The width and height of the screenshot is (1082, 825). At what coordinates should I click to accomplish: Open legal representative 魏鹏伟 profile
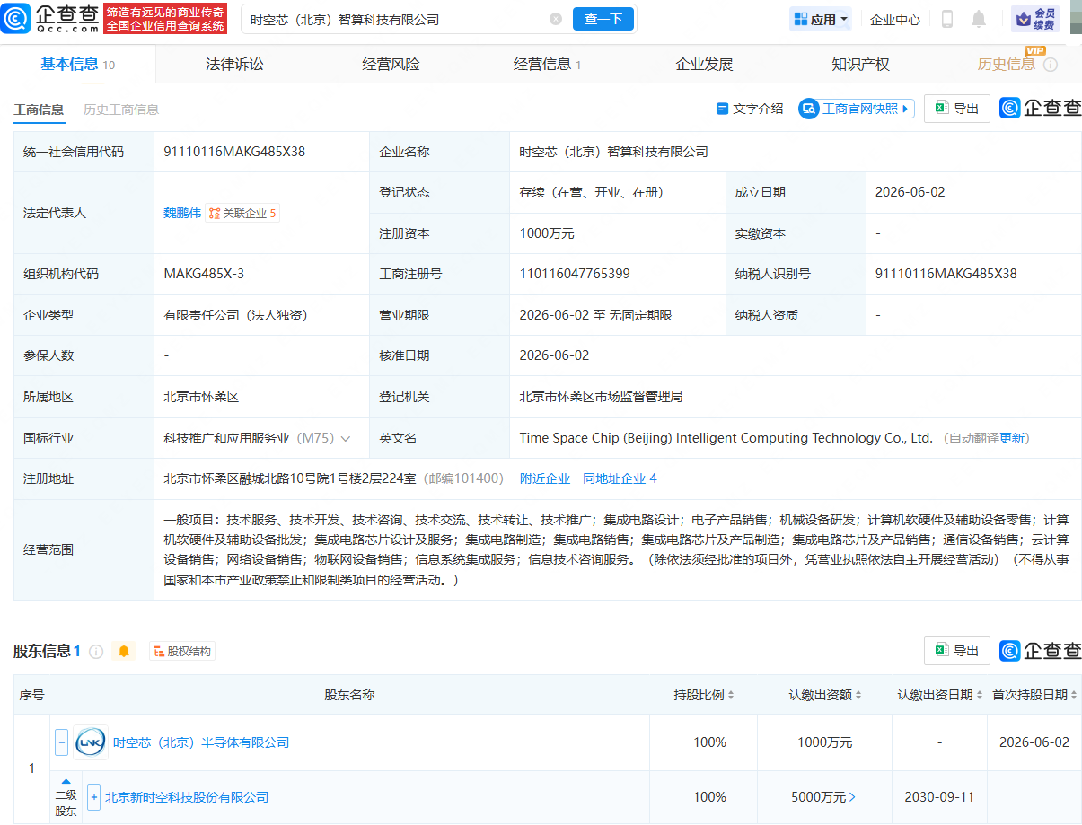182,214
